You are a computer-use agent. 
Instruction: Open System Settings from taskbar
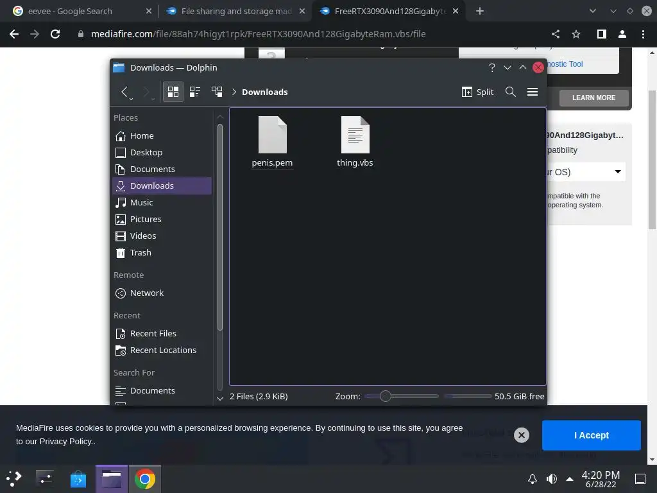(44, 479)
